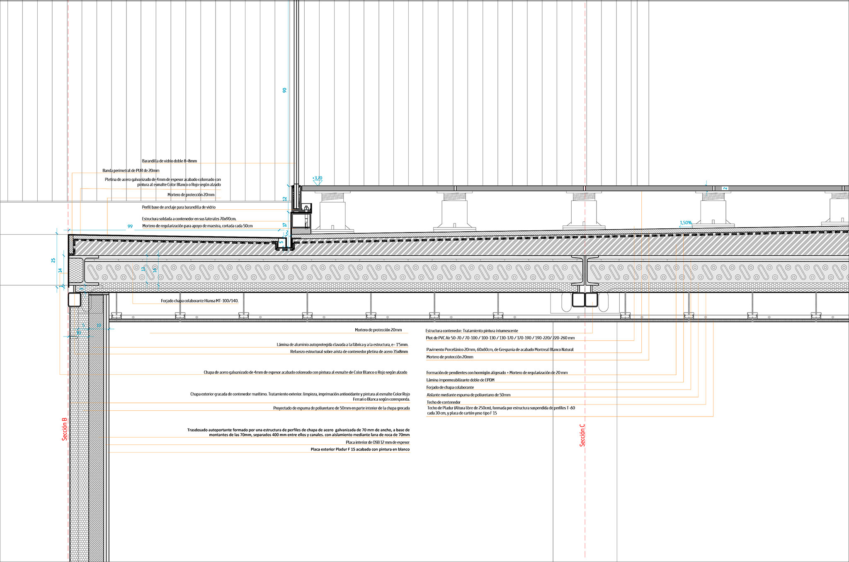Click the 1,50% slope annotation
The image size is (849, 562).
click(686, 223)
